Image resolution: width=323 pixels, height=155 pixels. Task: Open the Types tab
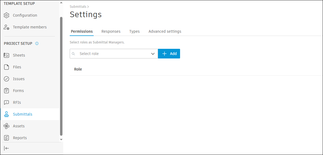134,31
